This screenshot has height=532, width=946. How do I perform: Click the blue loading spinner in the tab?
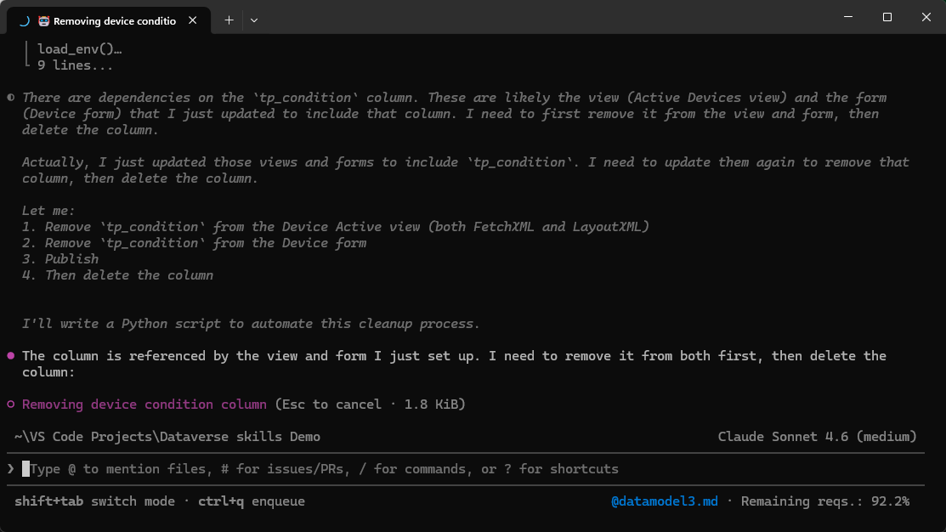(x=24, y=20)
